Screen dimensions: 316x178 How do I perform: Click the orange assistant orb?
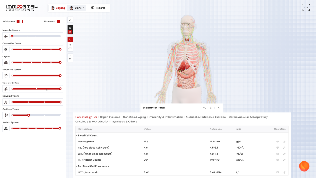pyautogui.click(x=304, y=166)
